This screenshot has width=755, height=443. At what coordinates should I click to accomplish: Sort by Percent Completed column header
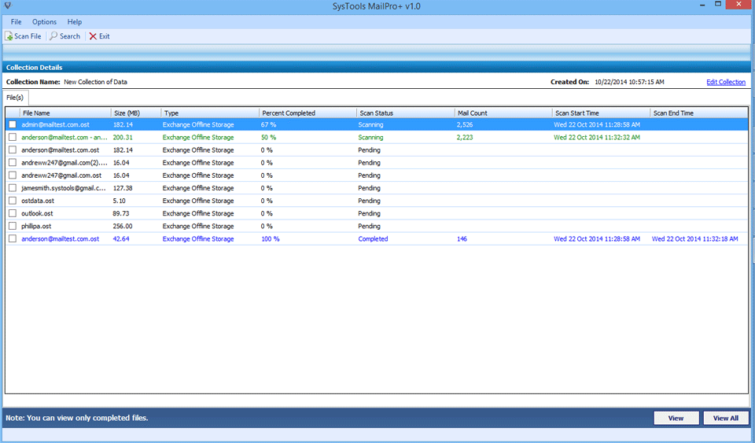pyautogui.click(x=308, y=113)
